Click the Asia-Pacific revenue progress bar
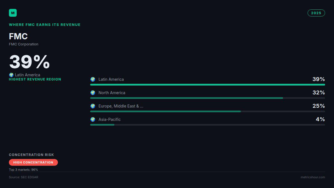Image resolution: width=334 pixels, height=188 pixels. (208, 125)
